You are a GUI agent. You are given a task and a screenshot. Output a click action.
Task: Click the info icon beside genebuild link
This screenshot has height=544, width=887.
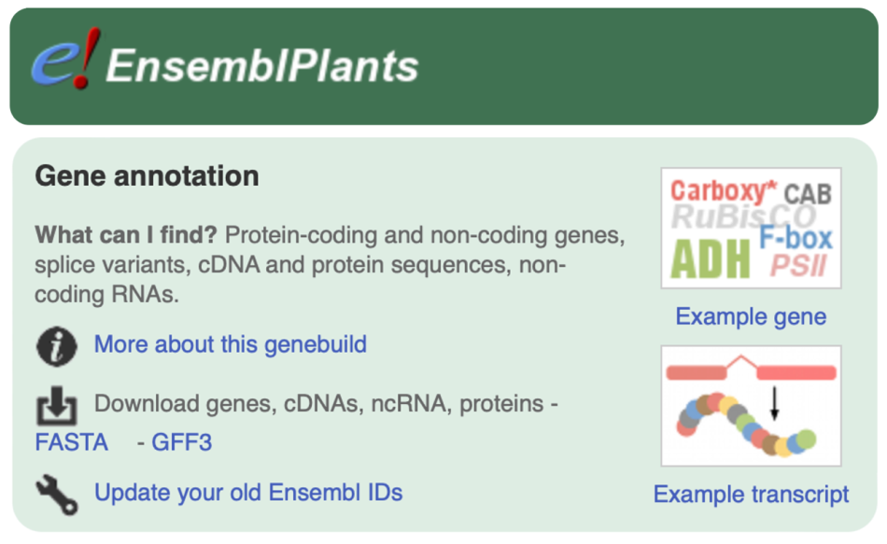[x=56, y=344]
